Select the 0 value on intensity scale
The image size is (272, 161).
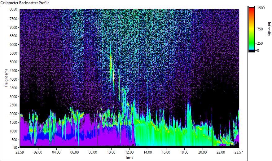click(x=258, y=51)
